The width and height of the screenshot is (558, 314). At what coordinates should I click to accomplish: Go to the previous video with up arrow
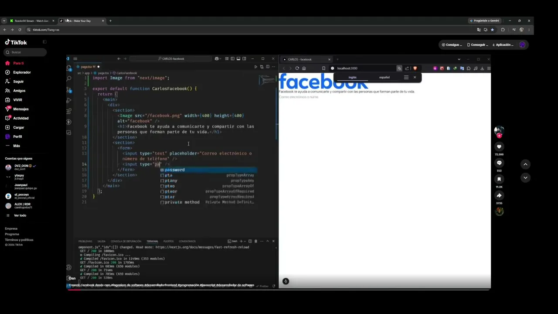[x=525, y=164]
